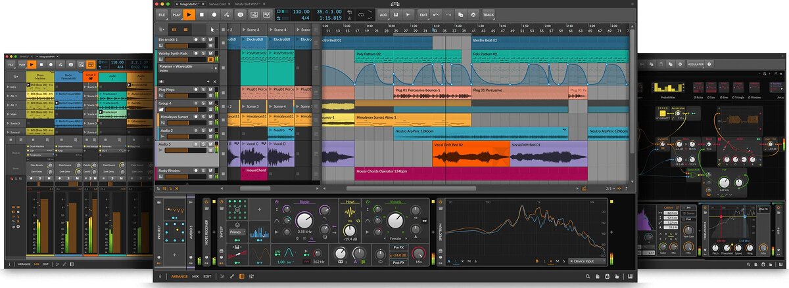Open the FILE menu in the left window

[x=11, y=65]
